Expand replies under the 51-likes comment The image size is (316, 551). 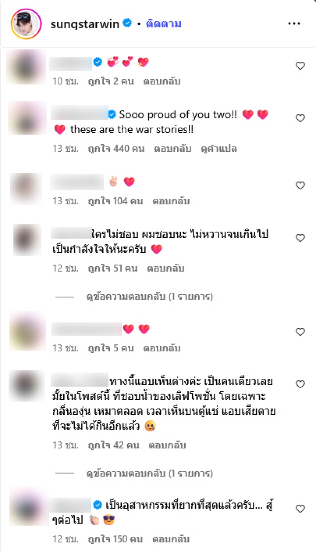point(150,296)
